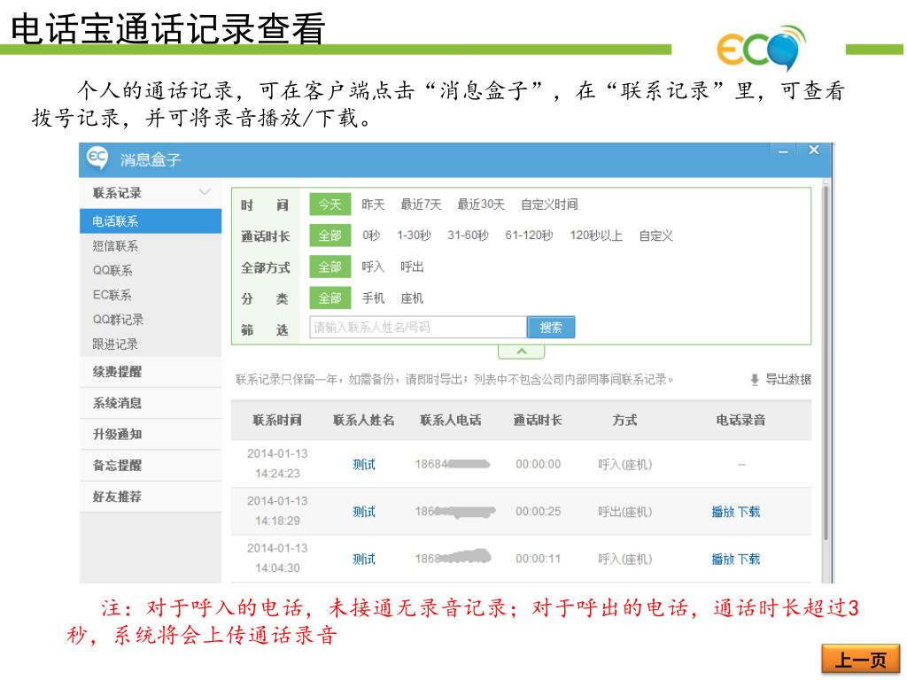Screen dimensions: 907x680
Task: Click the vertical scrollbar of record list
Action: click(826, 364)
